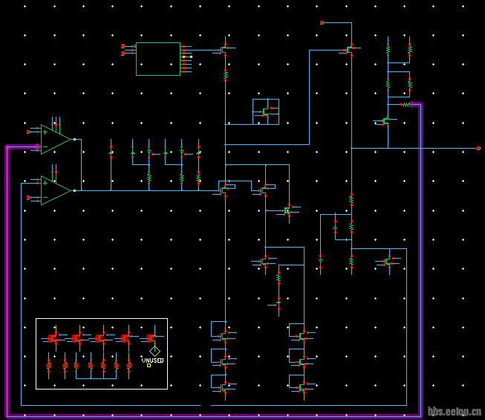Select the rightmost red transistor in white box
The width and height of the screenshot is (485, 420).
(x=150, y=337)
